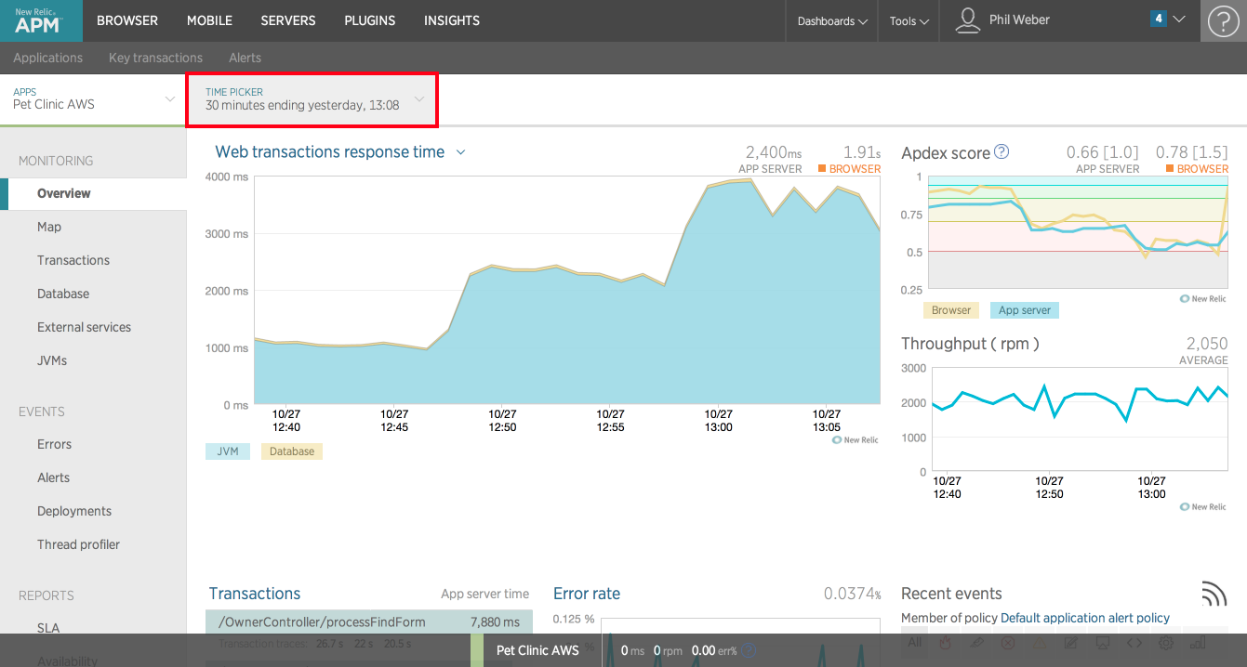Open the Error rate heading link
This screenshot has height=667, width=1247.
tap(587, 594)
